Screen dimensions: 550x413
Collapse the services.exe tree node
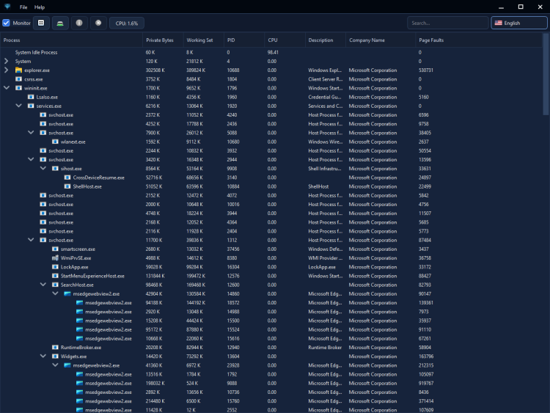(18, 106)
